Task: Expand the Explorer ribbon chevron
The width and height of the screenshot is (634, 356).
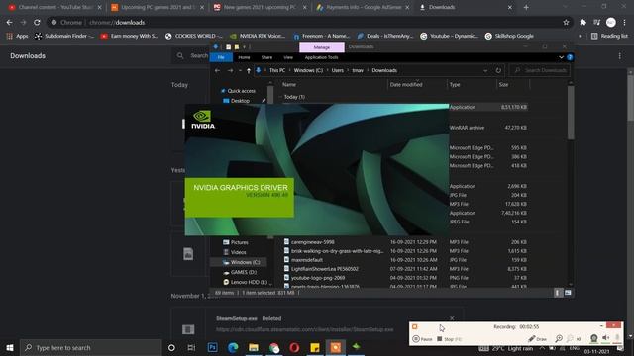Action: pos(562,57)
